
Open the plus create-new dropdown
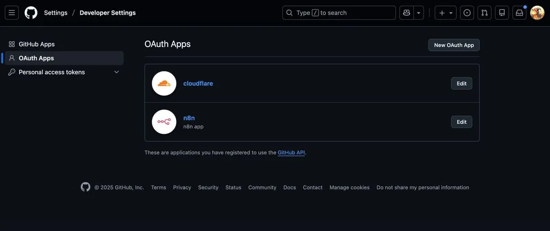tap(445, 13)
